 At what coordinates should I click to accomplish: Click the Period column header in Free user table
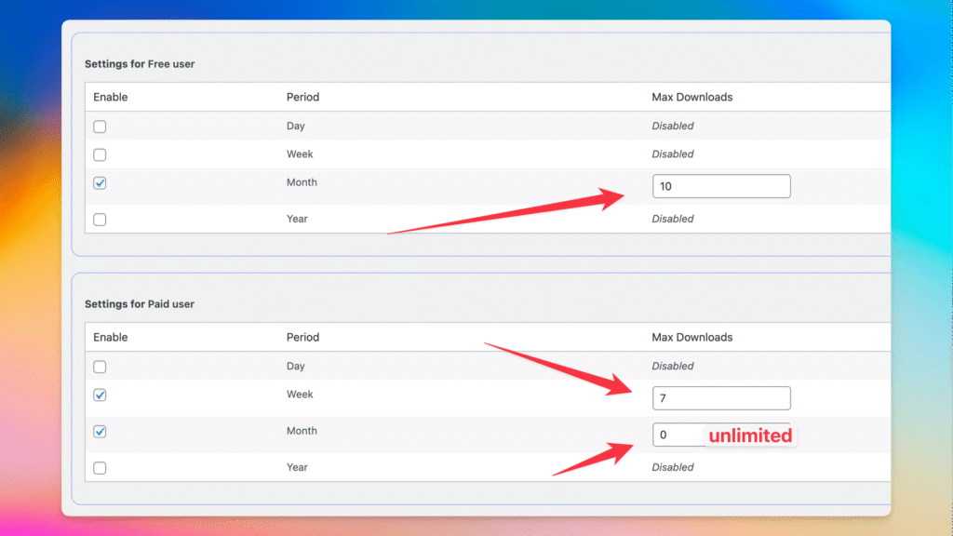[x=302, y=97]
